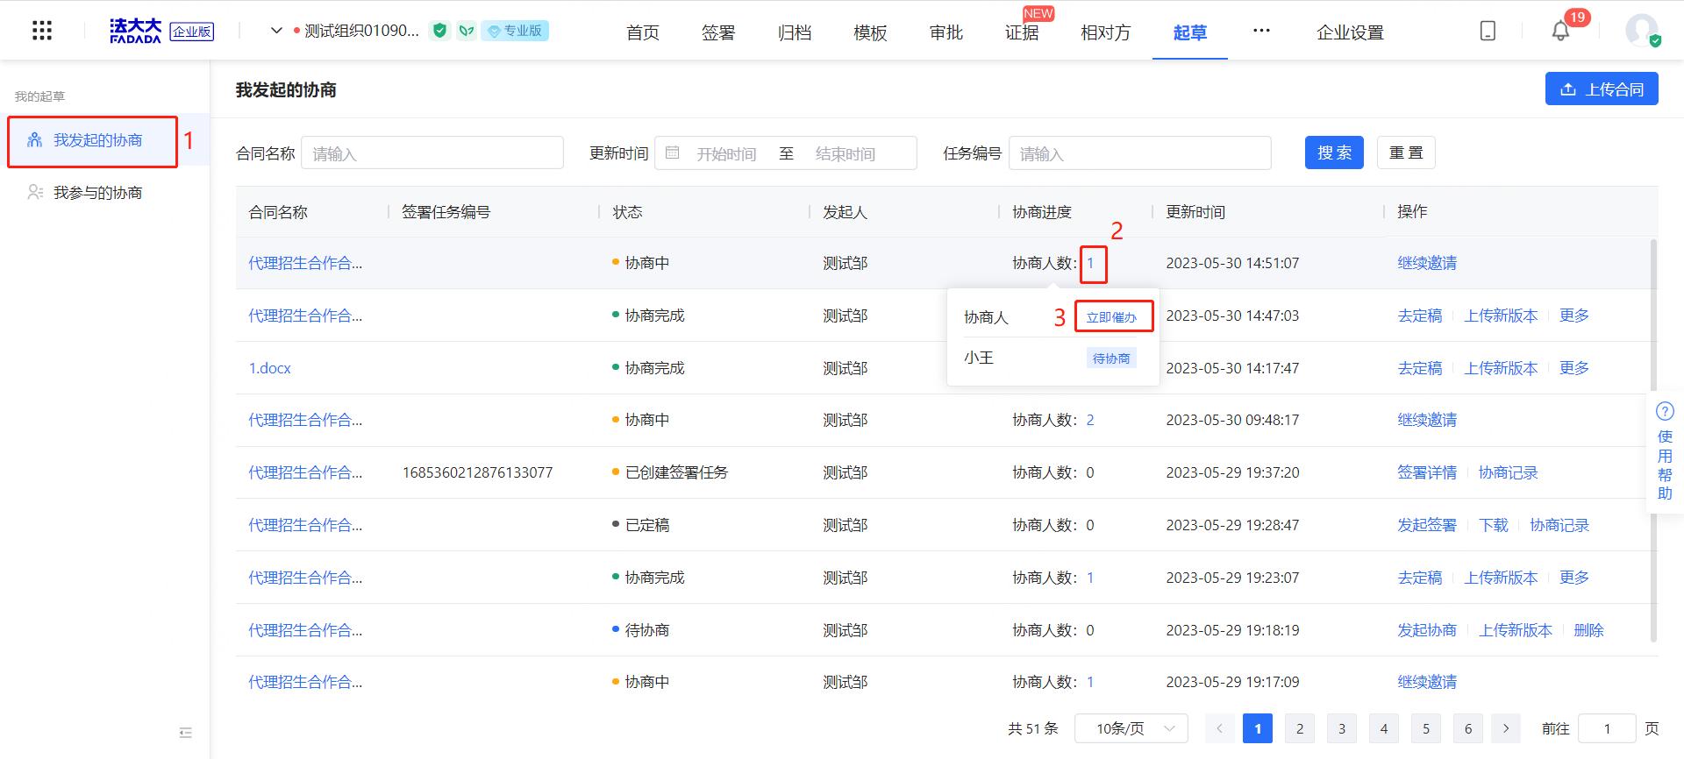Screen dimensions: 1684x759
Task: Click 协商人数 count 1 in first row
Action: coord(1090,263)
